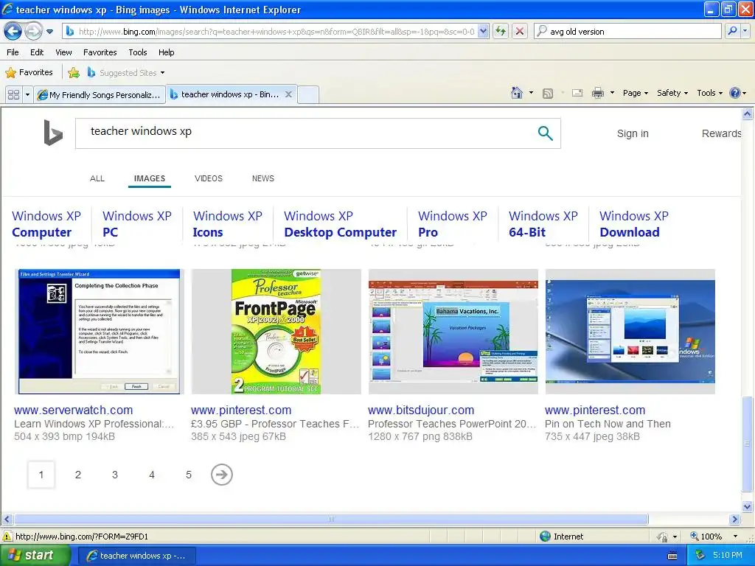The image size is (755, 566).
Task: Go to results page 5
Action: [x=189, y=475]
